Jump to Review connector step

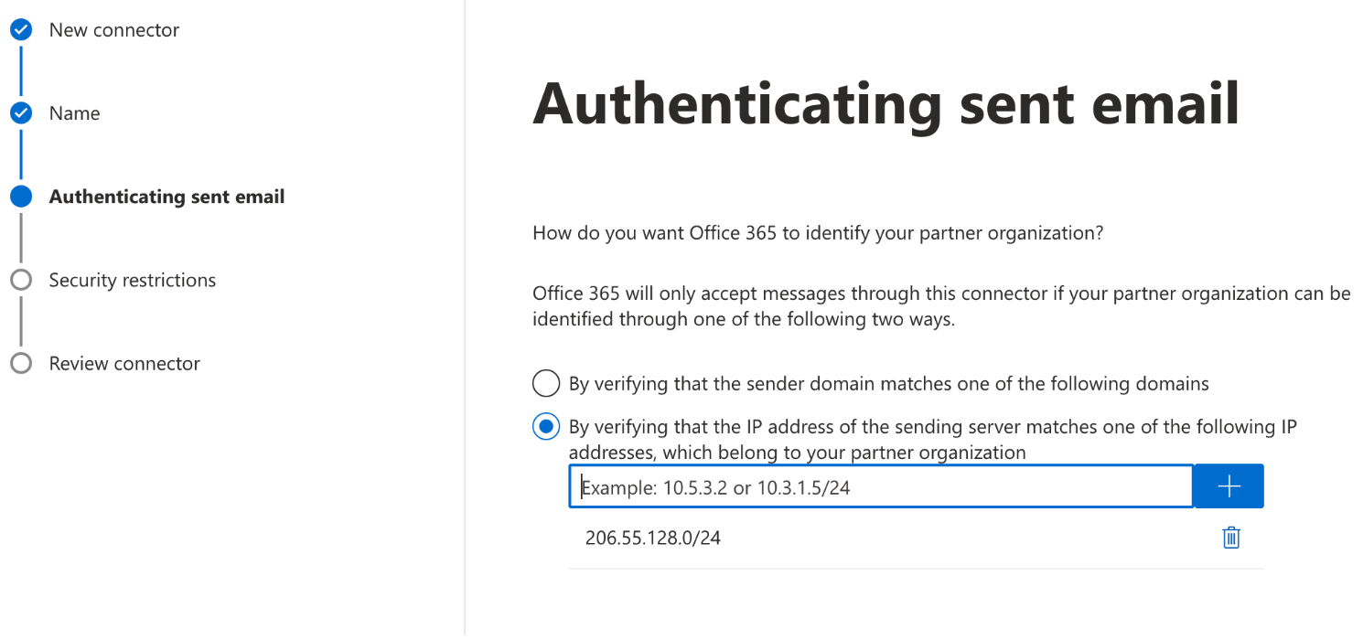(123, 363)
